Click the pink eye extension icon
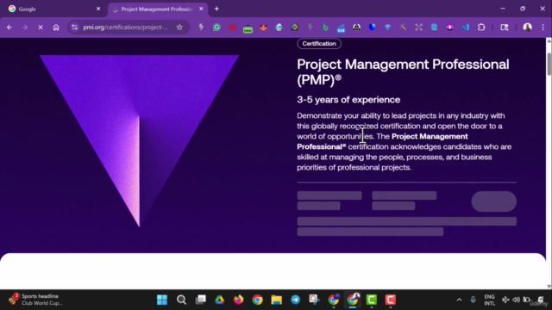This screenshot has width=552, height=310. 450,27
